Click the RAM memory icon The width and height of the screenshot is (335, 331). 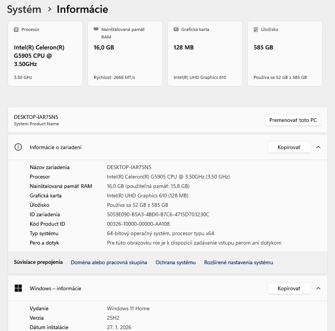click(96, 29)
